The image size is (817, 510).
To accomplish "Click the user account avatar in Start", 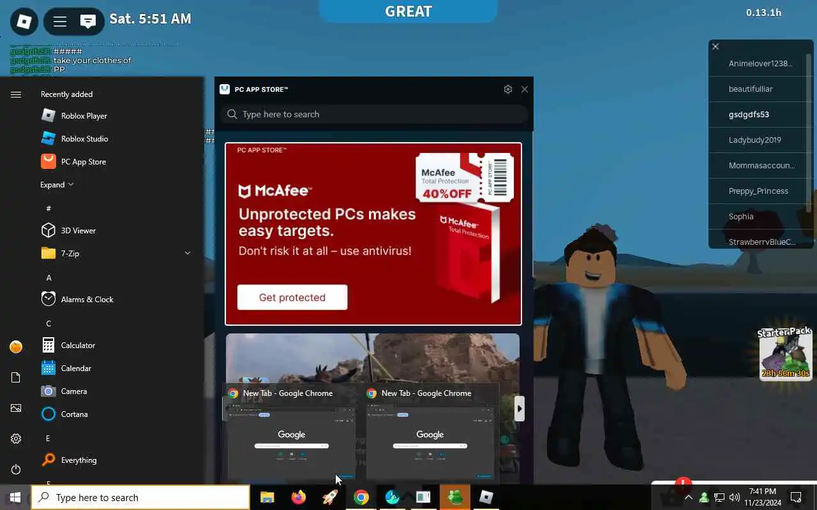I will pyautogui.click(x=16, y=347).
